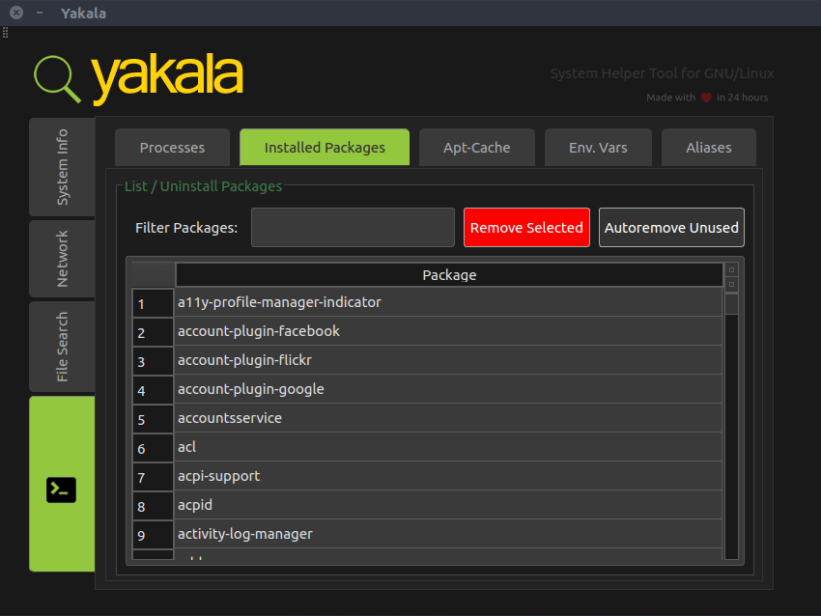Click the package list scrollbar handle
This screenshot has height=616, width=821.
click(x=731, y=304)
